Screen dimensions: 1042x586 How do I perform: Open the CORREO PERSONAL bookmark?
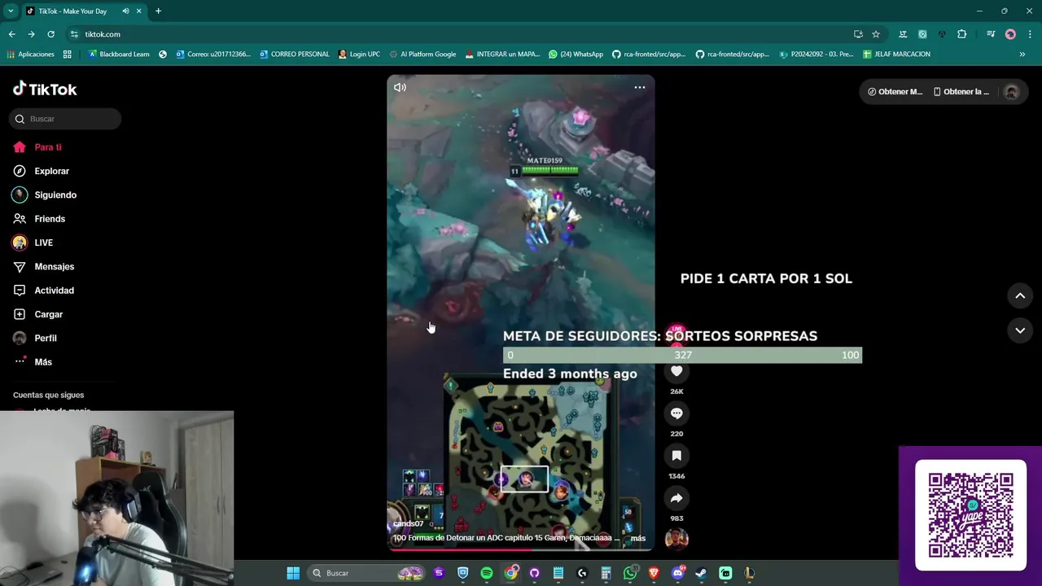click(294, 55)
